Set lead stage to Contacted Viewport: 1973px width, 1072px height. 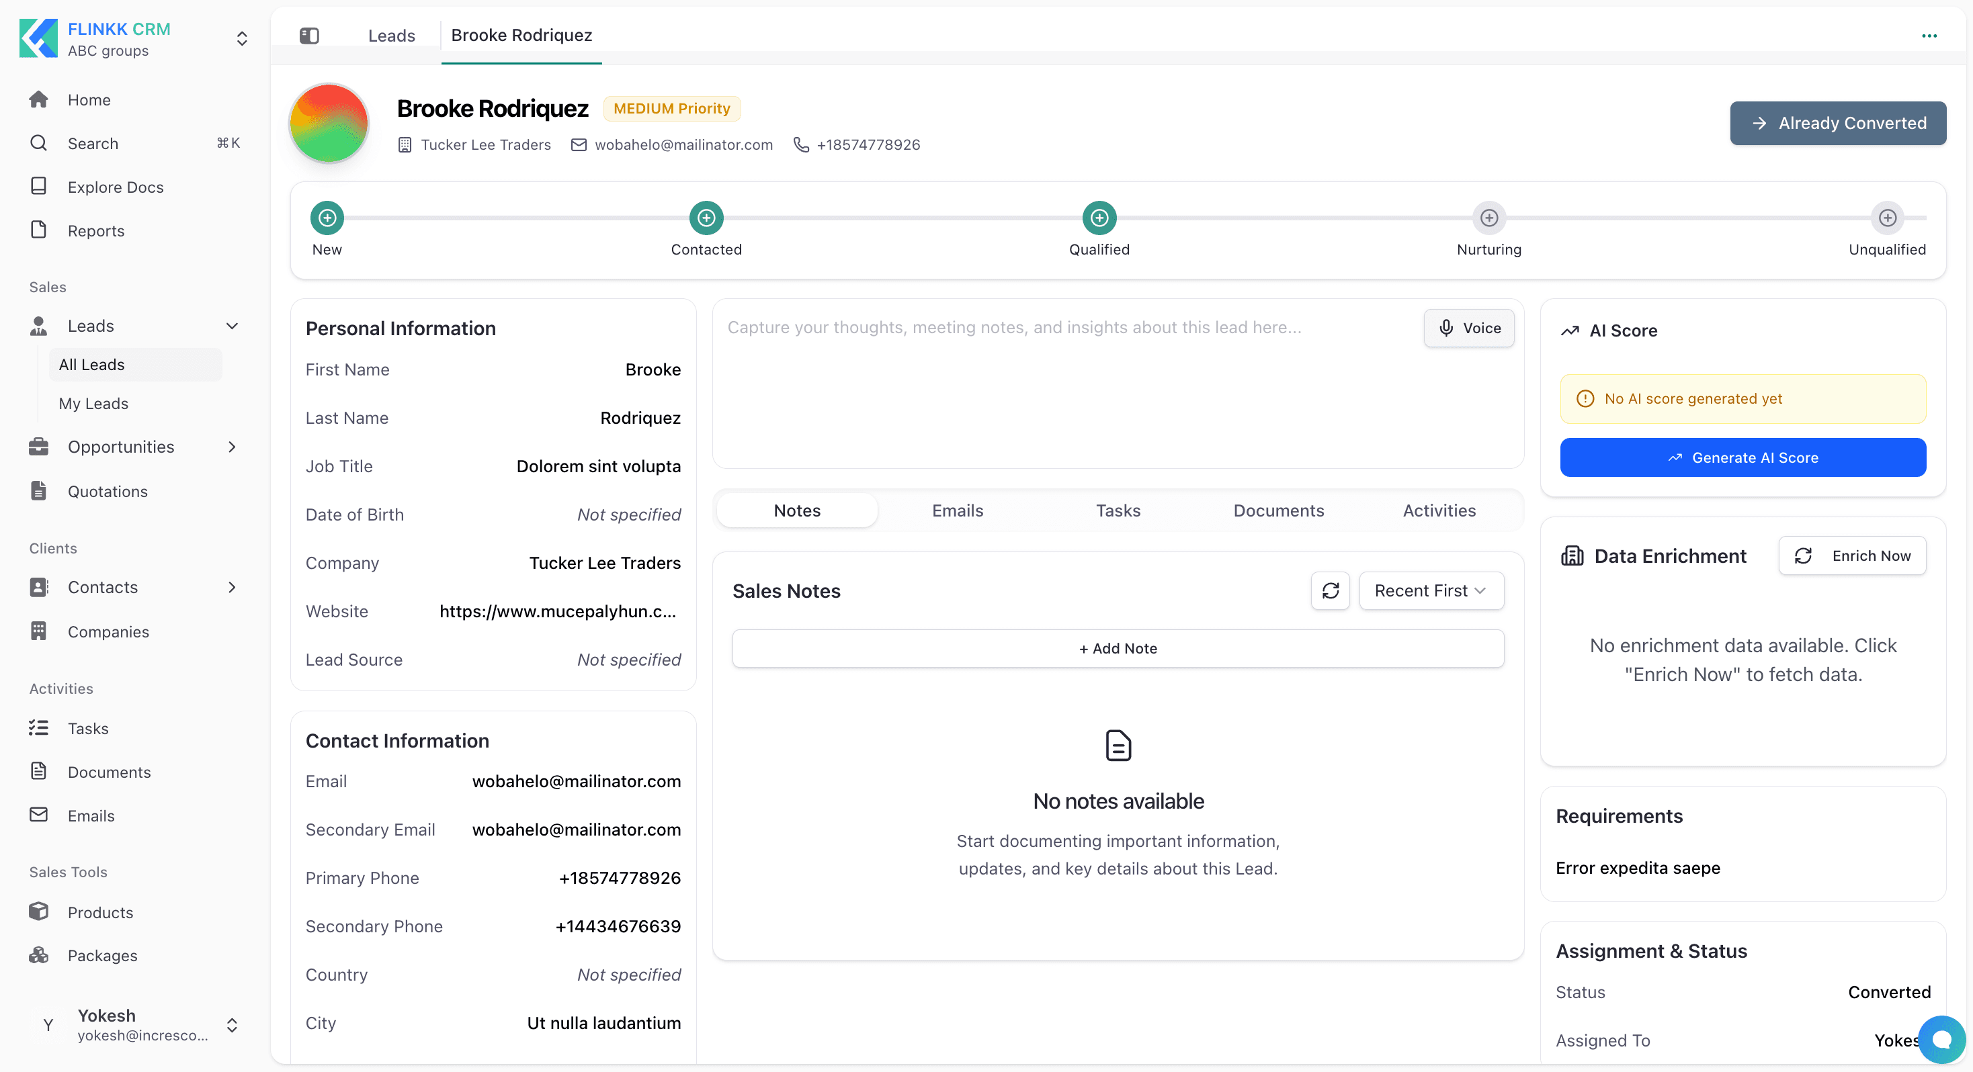(706, 218)
